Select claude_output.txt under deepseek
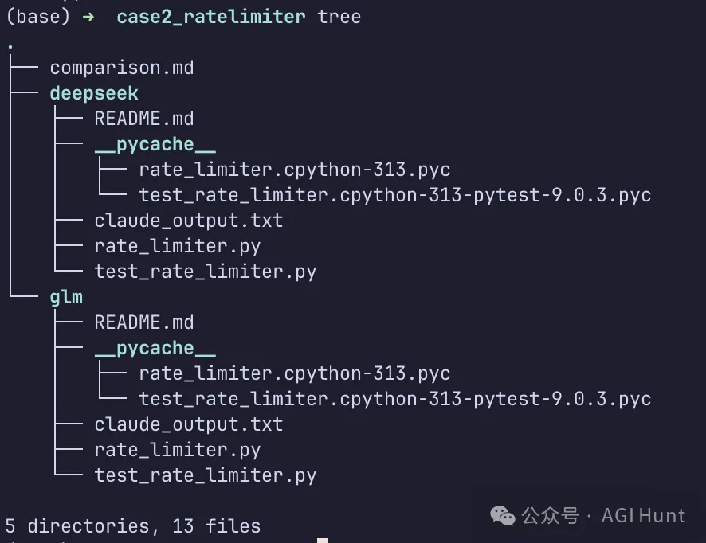 click(x=188, y=221)
